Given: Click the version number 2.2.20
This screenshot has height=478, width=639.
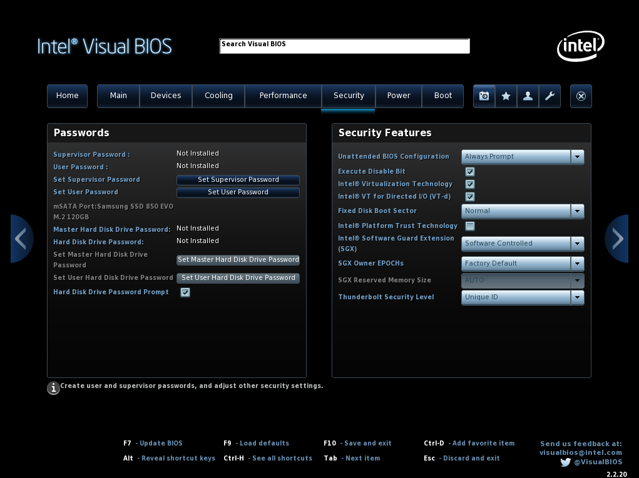Looking at the screenshot, I should [616, 474].
